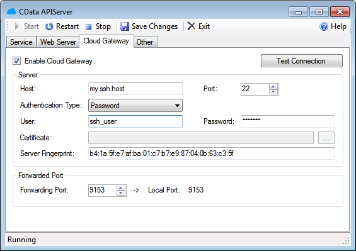This screenshot has height=251, width=356.
Task: Click the CData cloud logo in title bar
Action: click(x=11, y=11)
